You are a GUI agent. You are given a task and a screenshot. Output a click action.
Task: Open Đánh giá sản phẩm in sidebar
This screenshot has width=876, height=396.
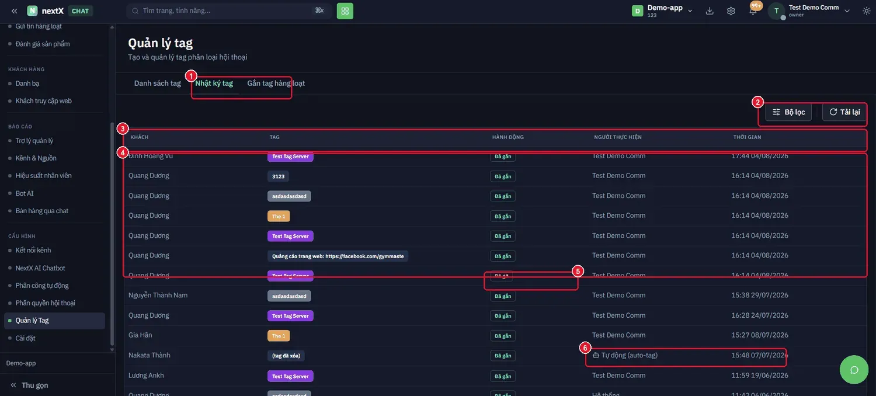coord(43,44)
